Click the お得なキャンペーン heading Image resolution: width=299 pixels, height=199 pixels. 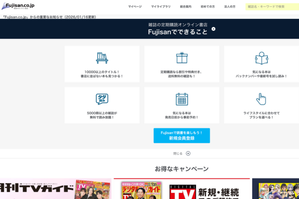point(182,169)
